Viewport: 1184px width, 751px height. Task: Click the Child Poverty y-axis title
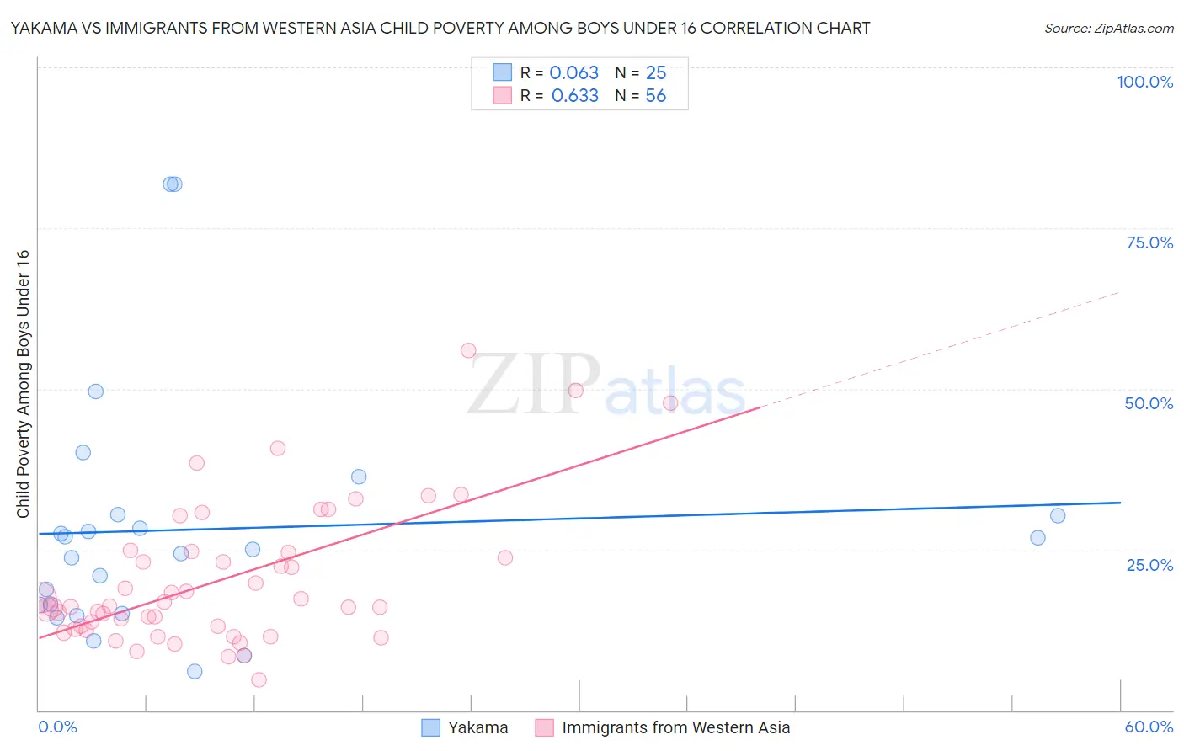coord(23,384)
